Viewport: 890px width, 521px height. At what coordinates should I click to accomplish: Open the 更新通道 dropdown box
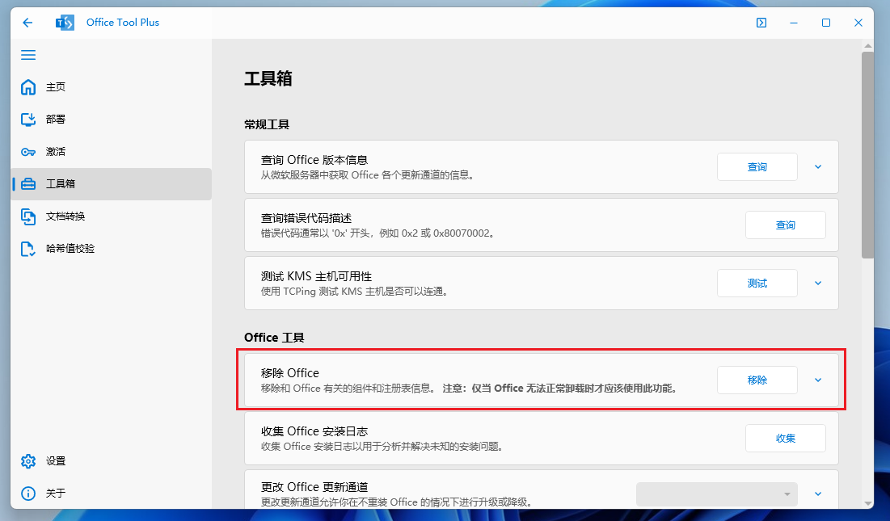(x=717, y=494)
